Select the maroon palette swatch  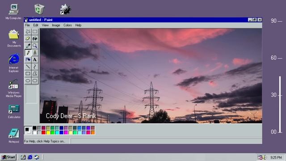[x=43, y=128]
